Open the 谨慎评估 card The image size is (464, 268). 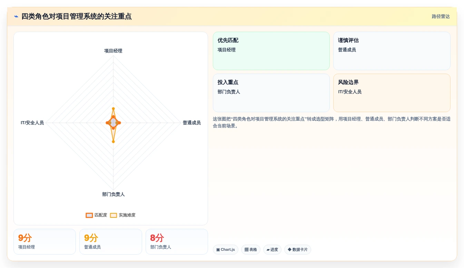point(392,51)
